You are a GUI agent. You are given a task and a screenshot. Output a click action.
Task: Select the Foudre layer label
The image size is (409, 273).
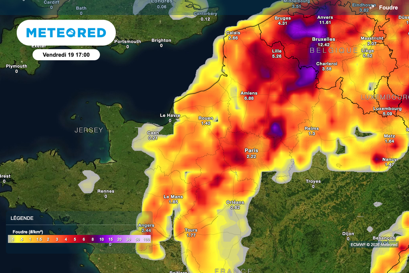click(388, 8)
